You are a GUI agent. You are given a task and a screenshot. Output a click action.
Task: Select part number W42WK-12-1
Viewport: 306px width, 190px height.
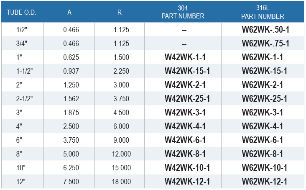click(x=187, y=181)
